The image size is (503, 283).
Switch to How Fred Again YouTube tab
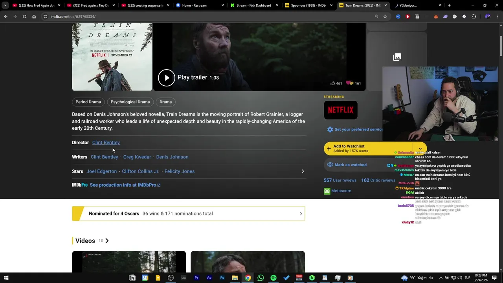(37, 6)
